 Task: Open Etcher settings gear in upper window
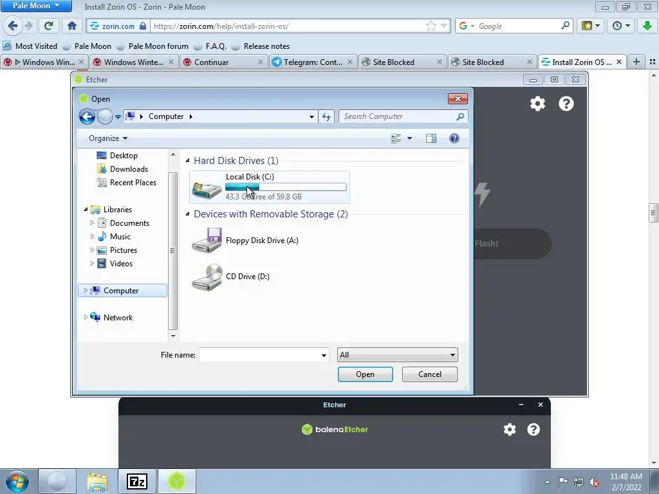coord(537,104)
